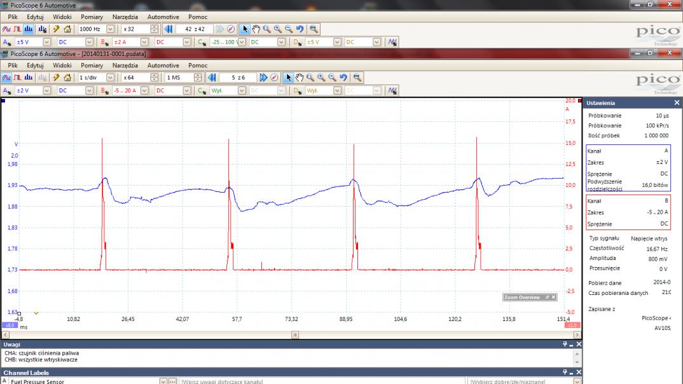
Task: Click the home icon in the psdata window toolbar
Action: 66,78
